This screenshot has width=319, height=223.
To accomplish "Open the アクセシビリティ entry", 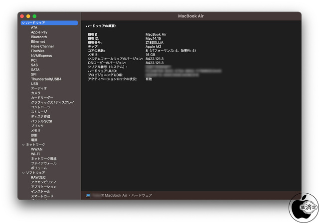I will (43, 182).
